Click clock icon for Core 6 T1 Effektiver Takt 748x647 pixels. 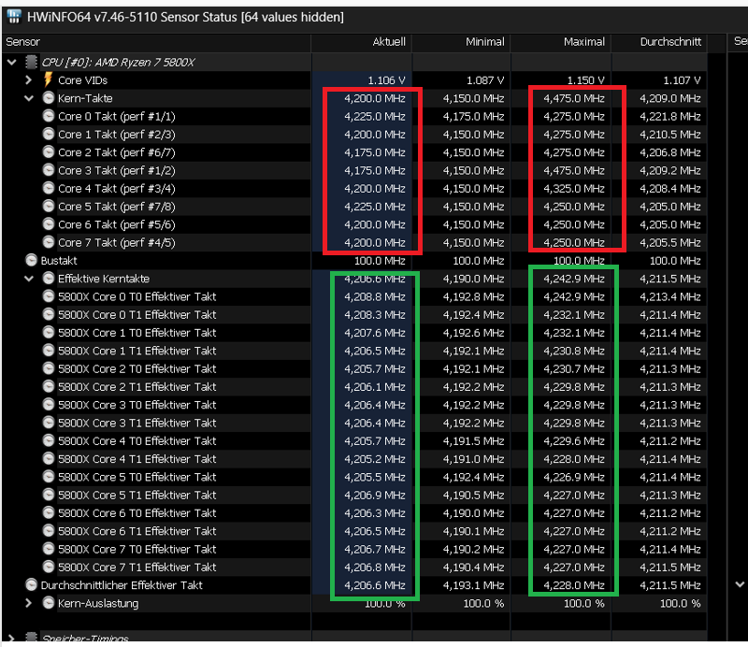pos(49,530)
